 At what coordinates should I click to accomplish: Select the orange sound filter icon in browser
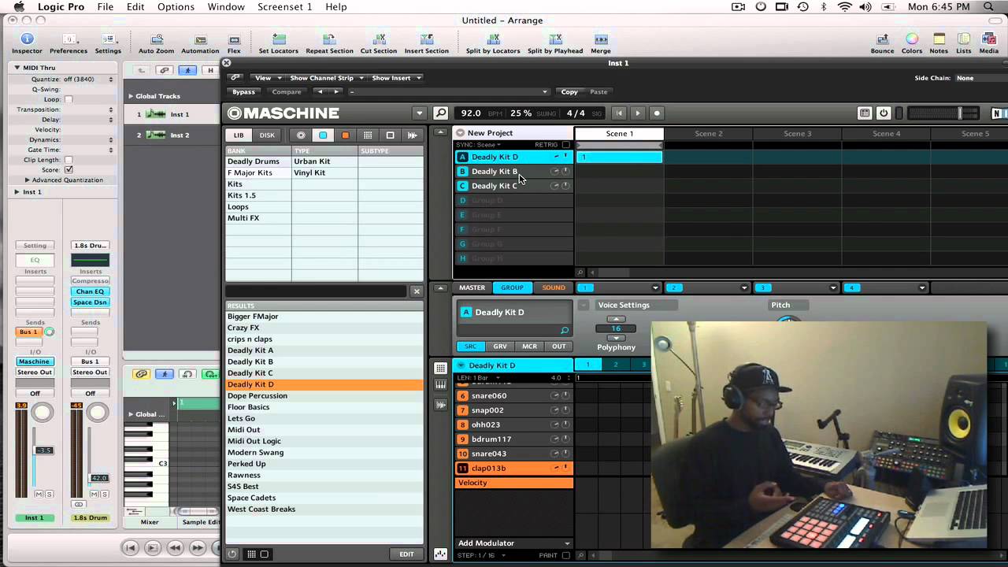coord(345,135)
